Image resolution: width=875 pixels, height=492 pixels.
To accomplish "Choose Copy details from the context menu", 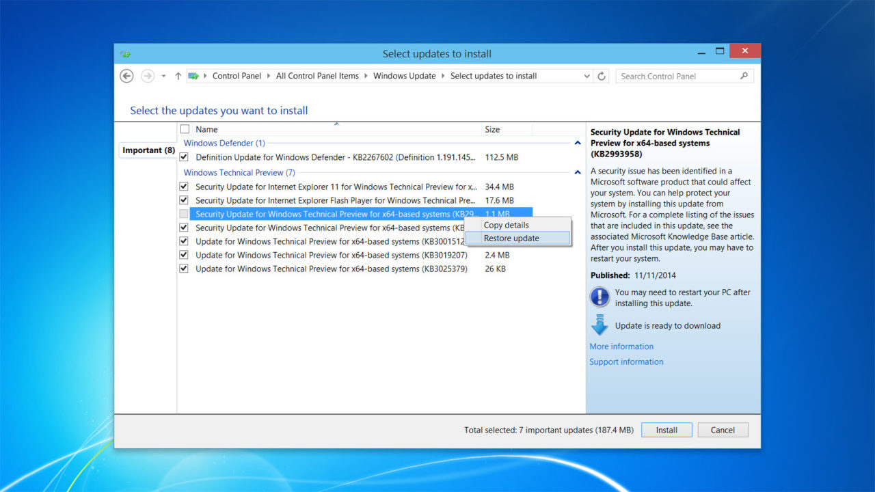I will 517,225.
